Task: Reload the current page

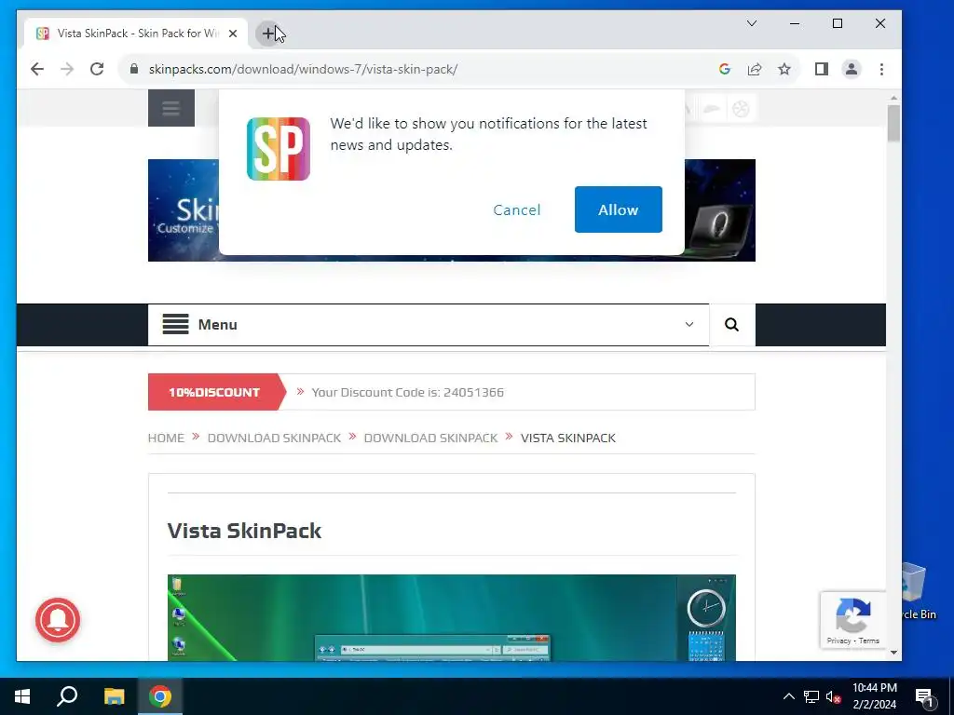Action: [x=97, y=69]
